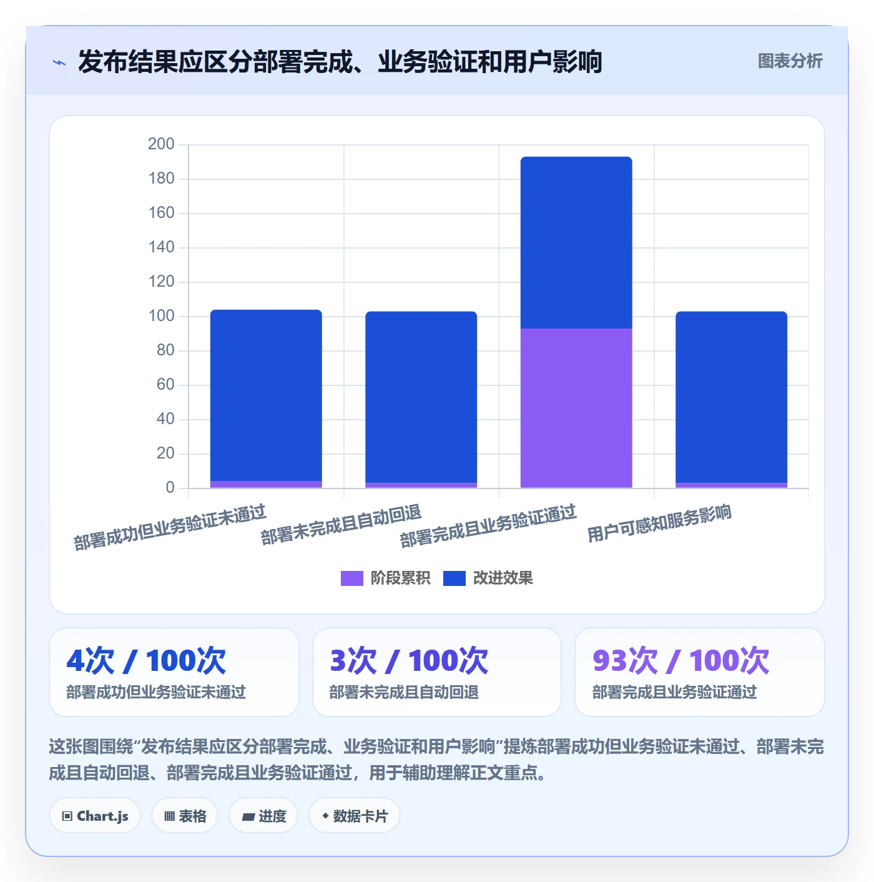The width and height of the screenshot is (874, 882).
Task: Click the lightning bolt icon beside the title
Action: click(59, 62)
